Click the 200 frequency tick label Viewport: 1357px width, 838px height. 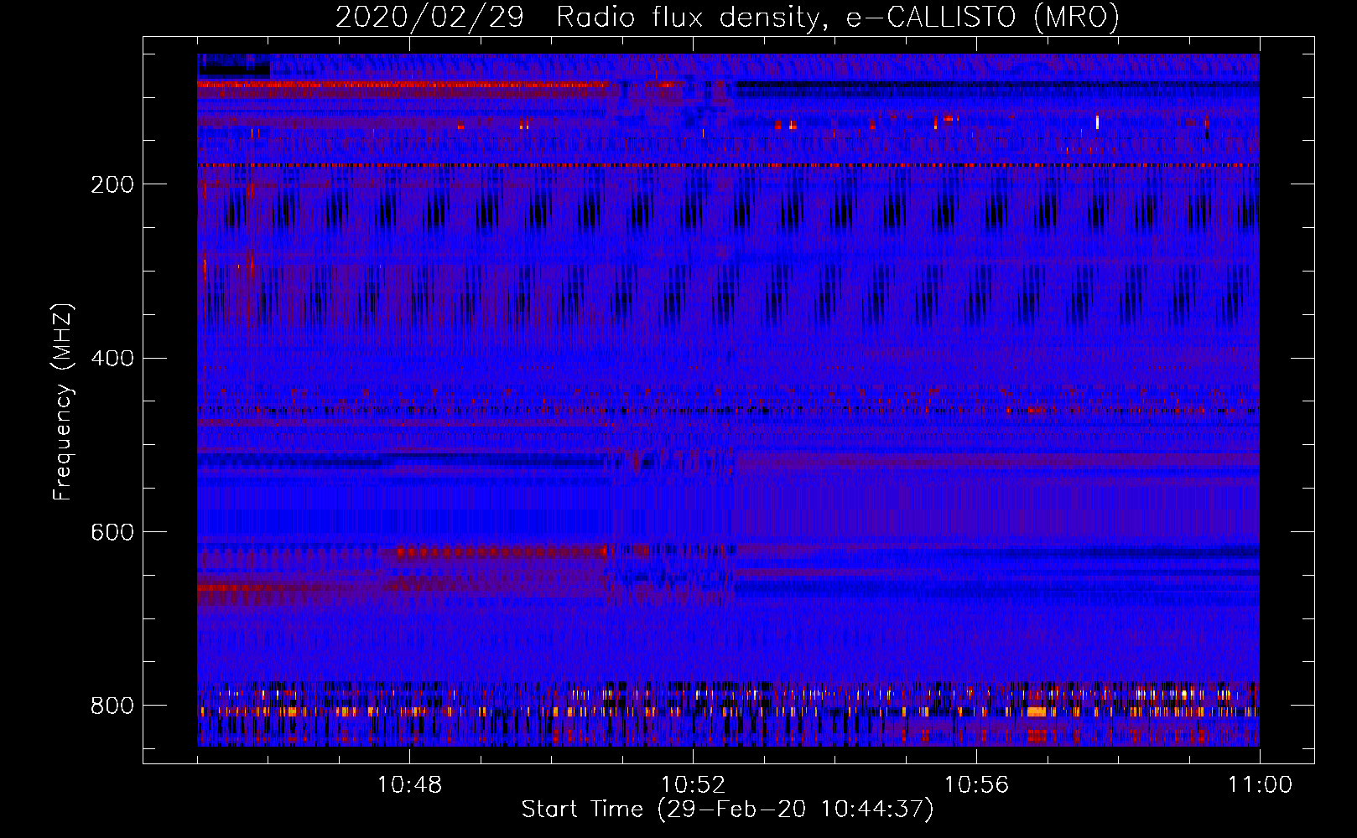[x=112, y=184]
